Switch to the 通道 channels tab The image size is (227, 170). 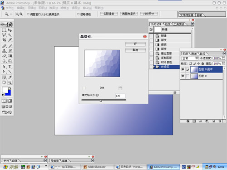(x=194, y=53)
